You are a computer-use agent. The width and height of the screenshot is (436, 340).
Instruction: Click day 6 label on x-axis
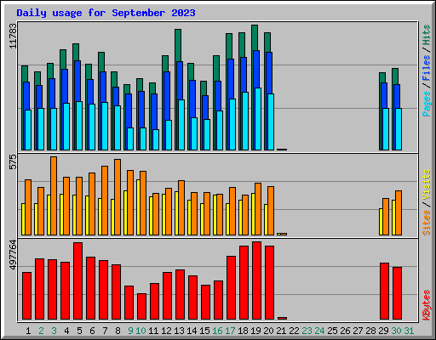point(92,331)
